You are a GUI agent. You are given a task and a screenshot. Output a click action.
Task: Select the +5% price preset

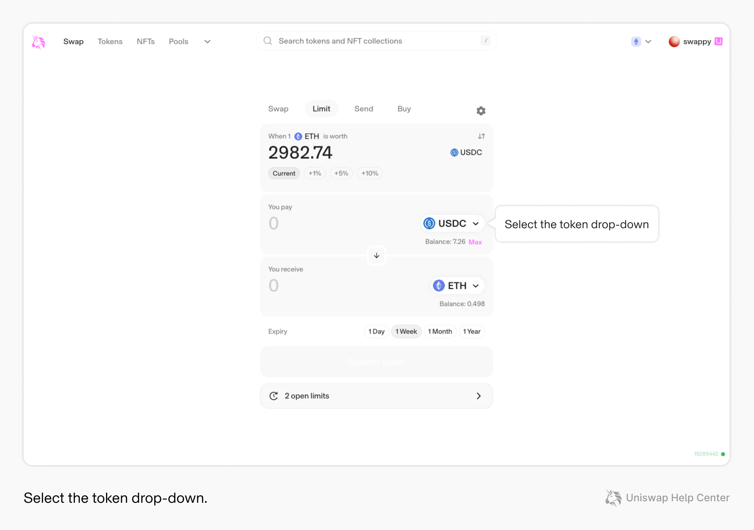(x=341, y=173)
